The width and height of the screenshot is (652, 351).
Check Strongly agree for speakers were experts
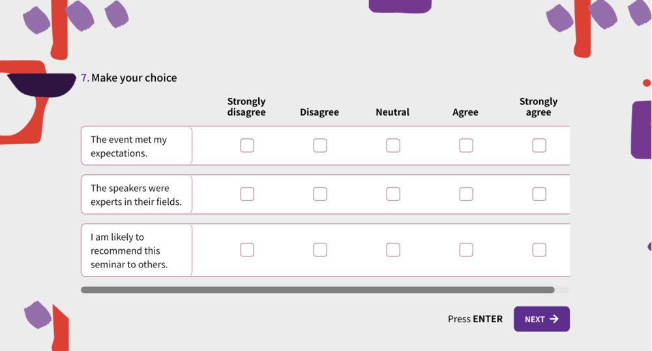click(539, 194)
